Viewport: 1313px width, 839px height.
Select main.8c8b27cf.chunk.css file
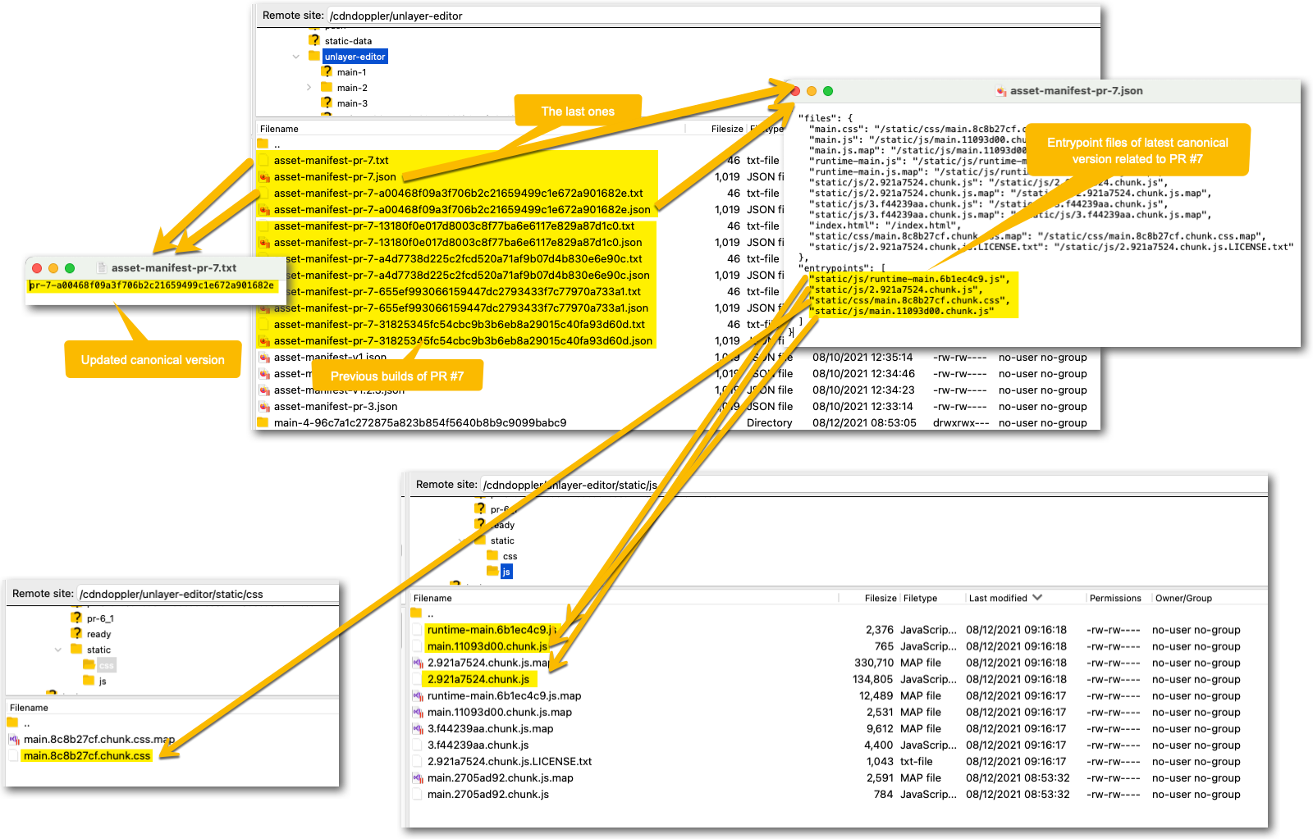coord(87,755)
